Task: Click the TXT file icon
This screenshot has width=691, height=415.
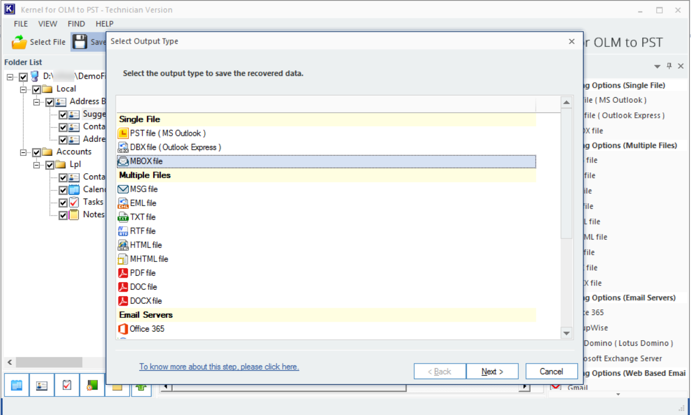Action: [123, 217]
